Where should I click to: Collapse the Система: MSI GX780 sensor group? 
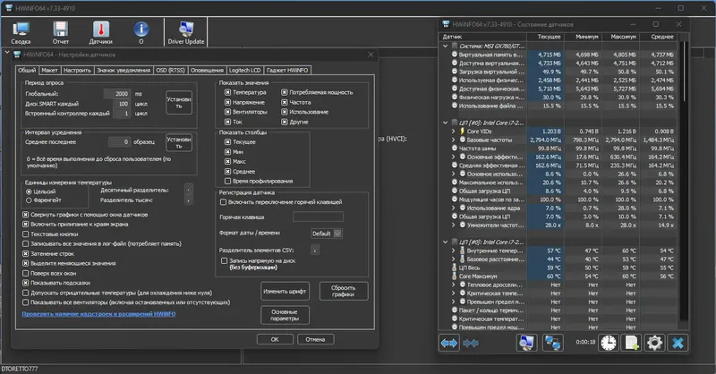445,47
